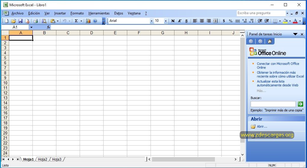This screenshot has height=168, width=307.
Task: Open the Fill Color dropdown arrow
Action: (290, 21)
